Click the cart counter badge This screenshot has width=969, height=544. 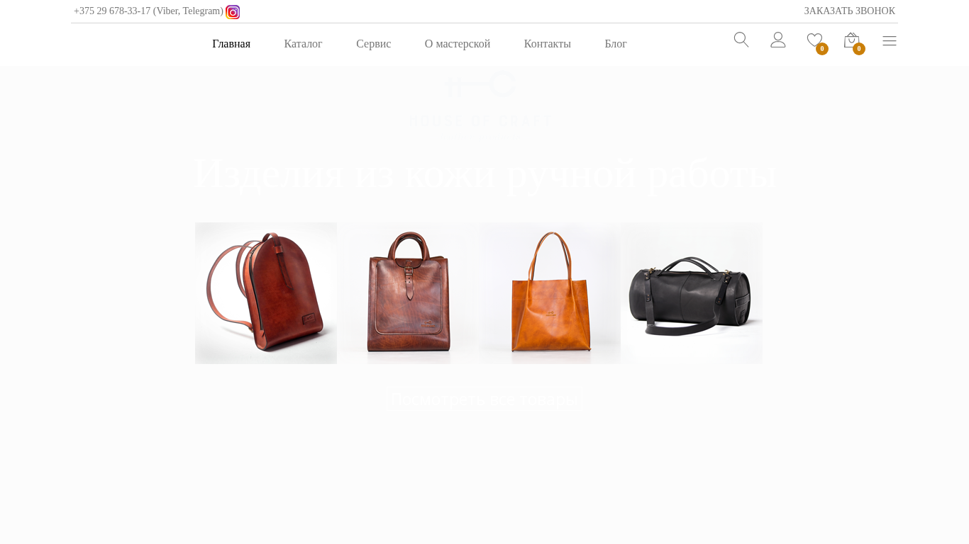pyautogui.click(x=859, y=49)
